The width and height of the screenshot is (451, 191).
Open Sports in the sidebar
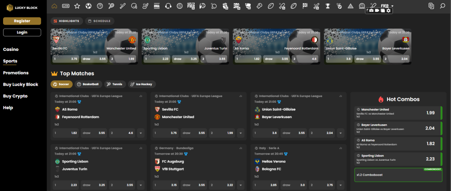pos(10,61)
